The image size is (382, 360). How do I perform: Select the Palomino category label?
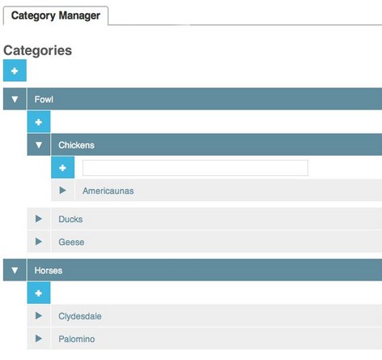pos(77,339)
